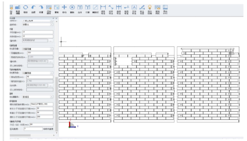Click the second field showing 90
The height and width of the screenshot is (141, 247).
pyautogui.click(x=45, y=113)
